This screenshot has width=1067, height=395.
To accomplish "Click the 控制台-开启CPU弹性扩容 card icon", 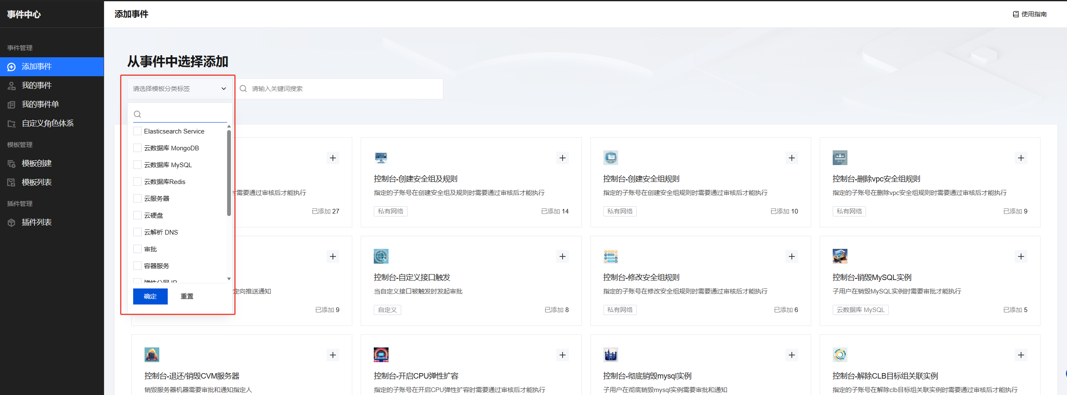I will click(x=381, y=355).
